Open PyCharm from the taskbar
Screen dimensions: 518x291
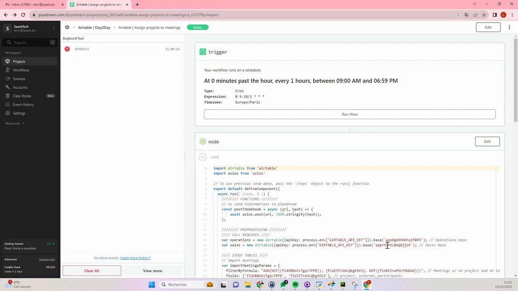pyautogui.click(x=343, y=285)
